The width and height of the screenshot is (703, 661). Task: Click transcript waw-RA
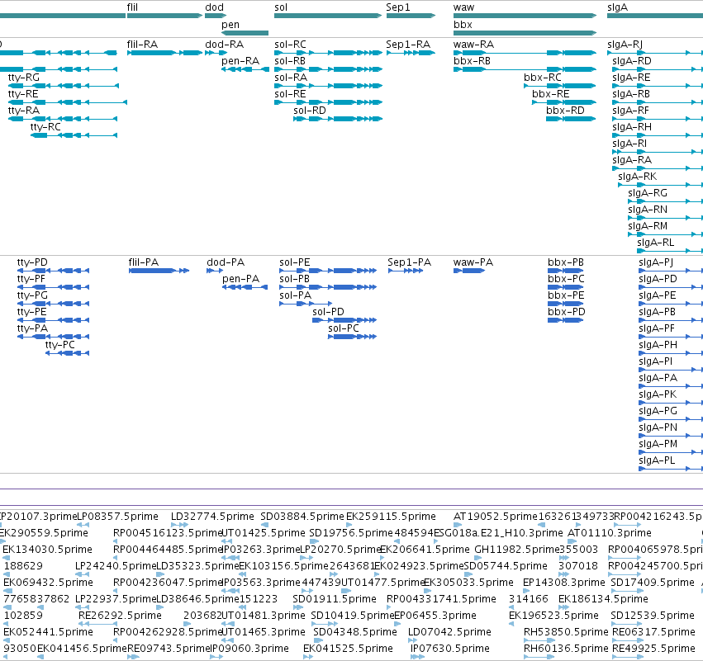[x=525, y=53]
